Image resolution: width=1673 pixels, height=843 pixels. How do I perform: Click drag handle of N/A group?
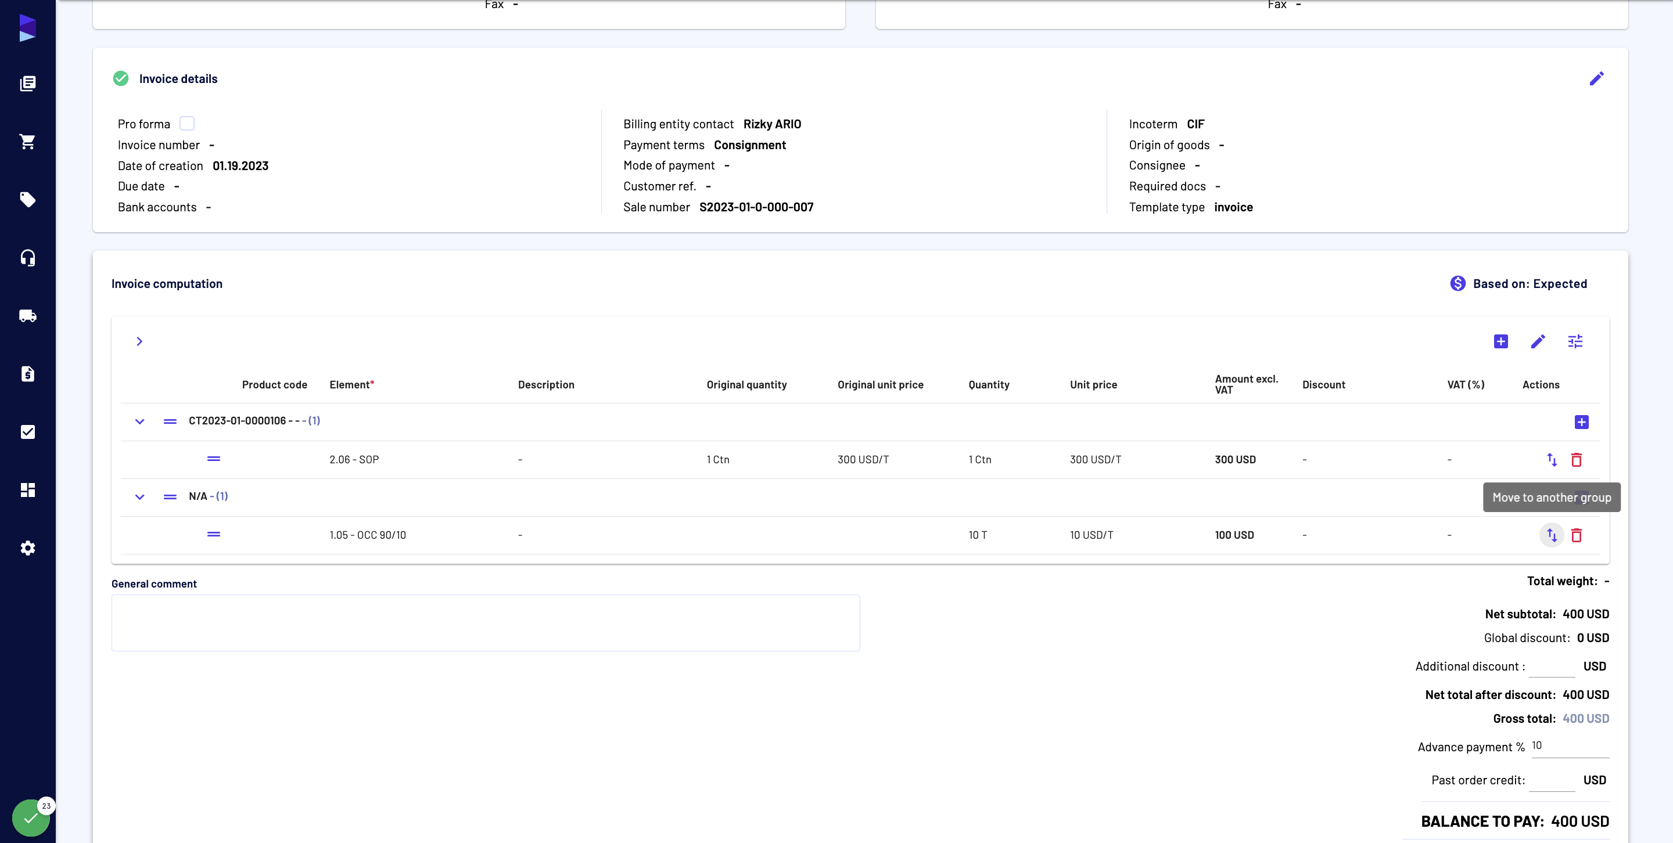coord(170,496)
